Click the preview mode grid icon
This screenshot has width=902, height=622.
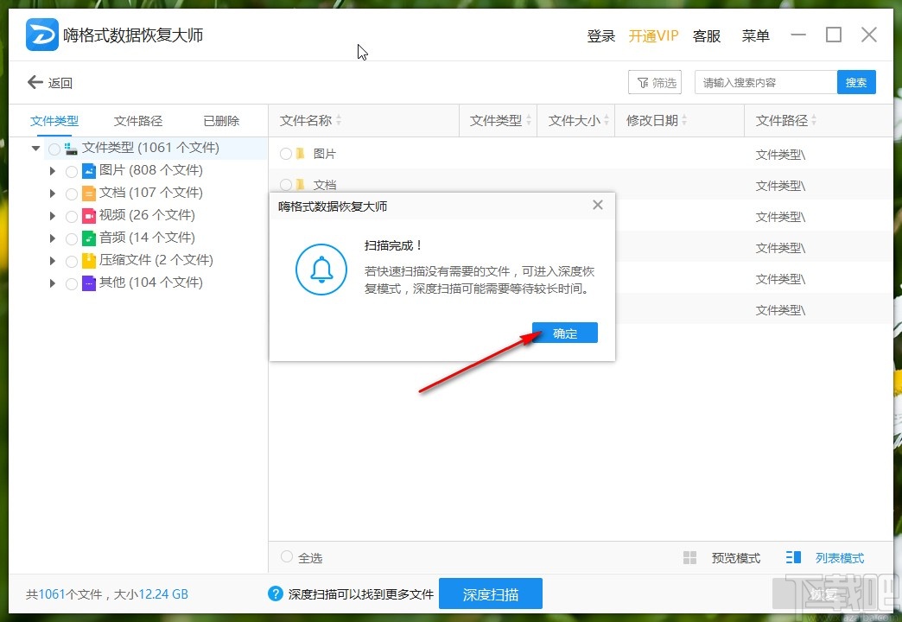(689, 557)
